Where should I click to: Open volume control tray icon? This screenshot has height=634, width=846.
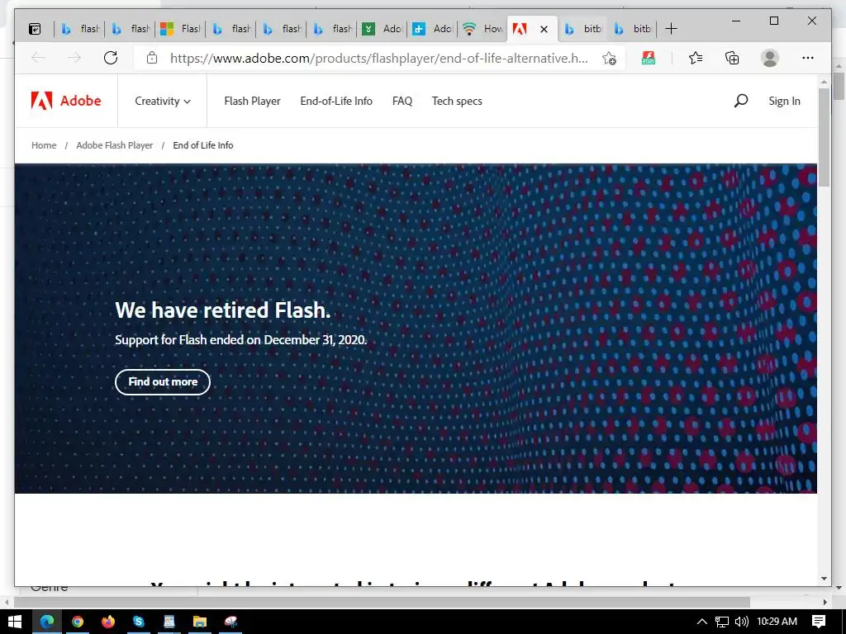pos(742,622)
